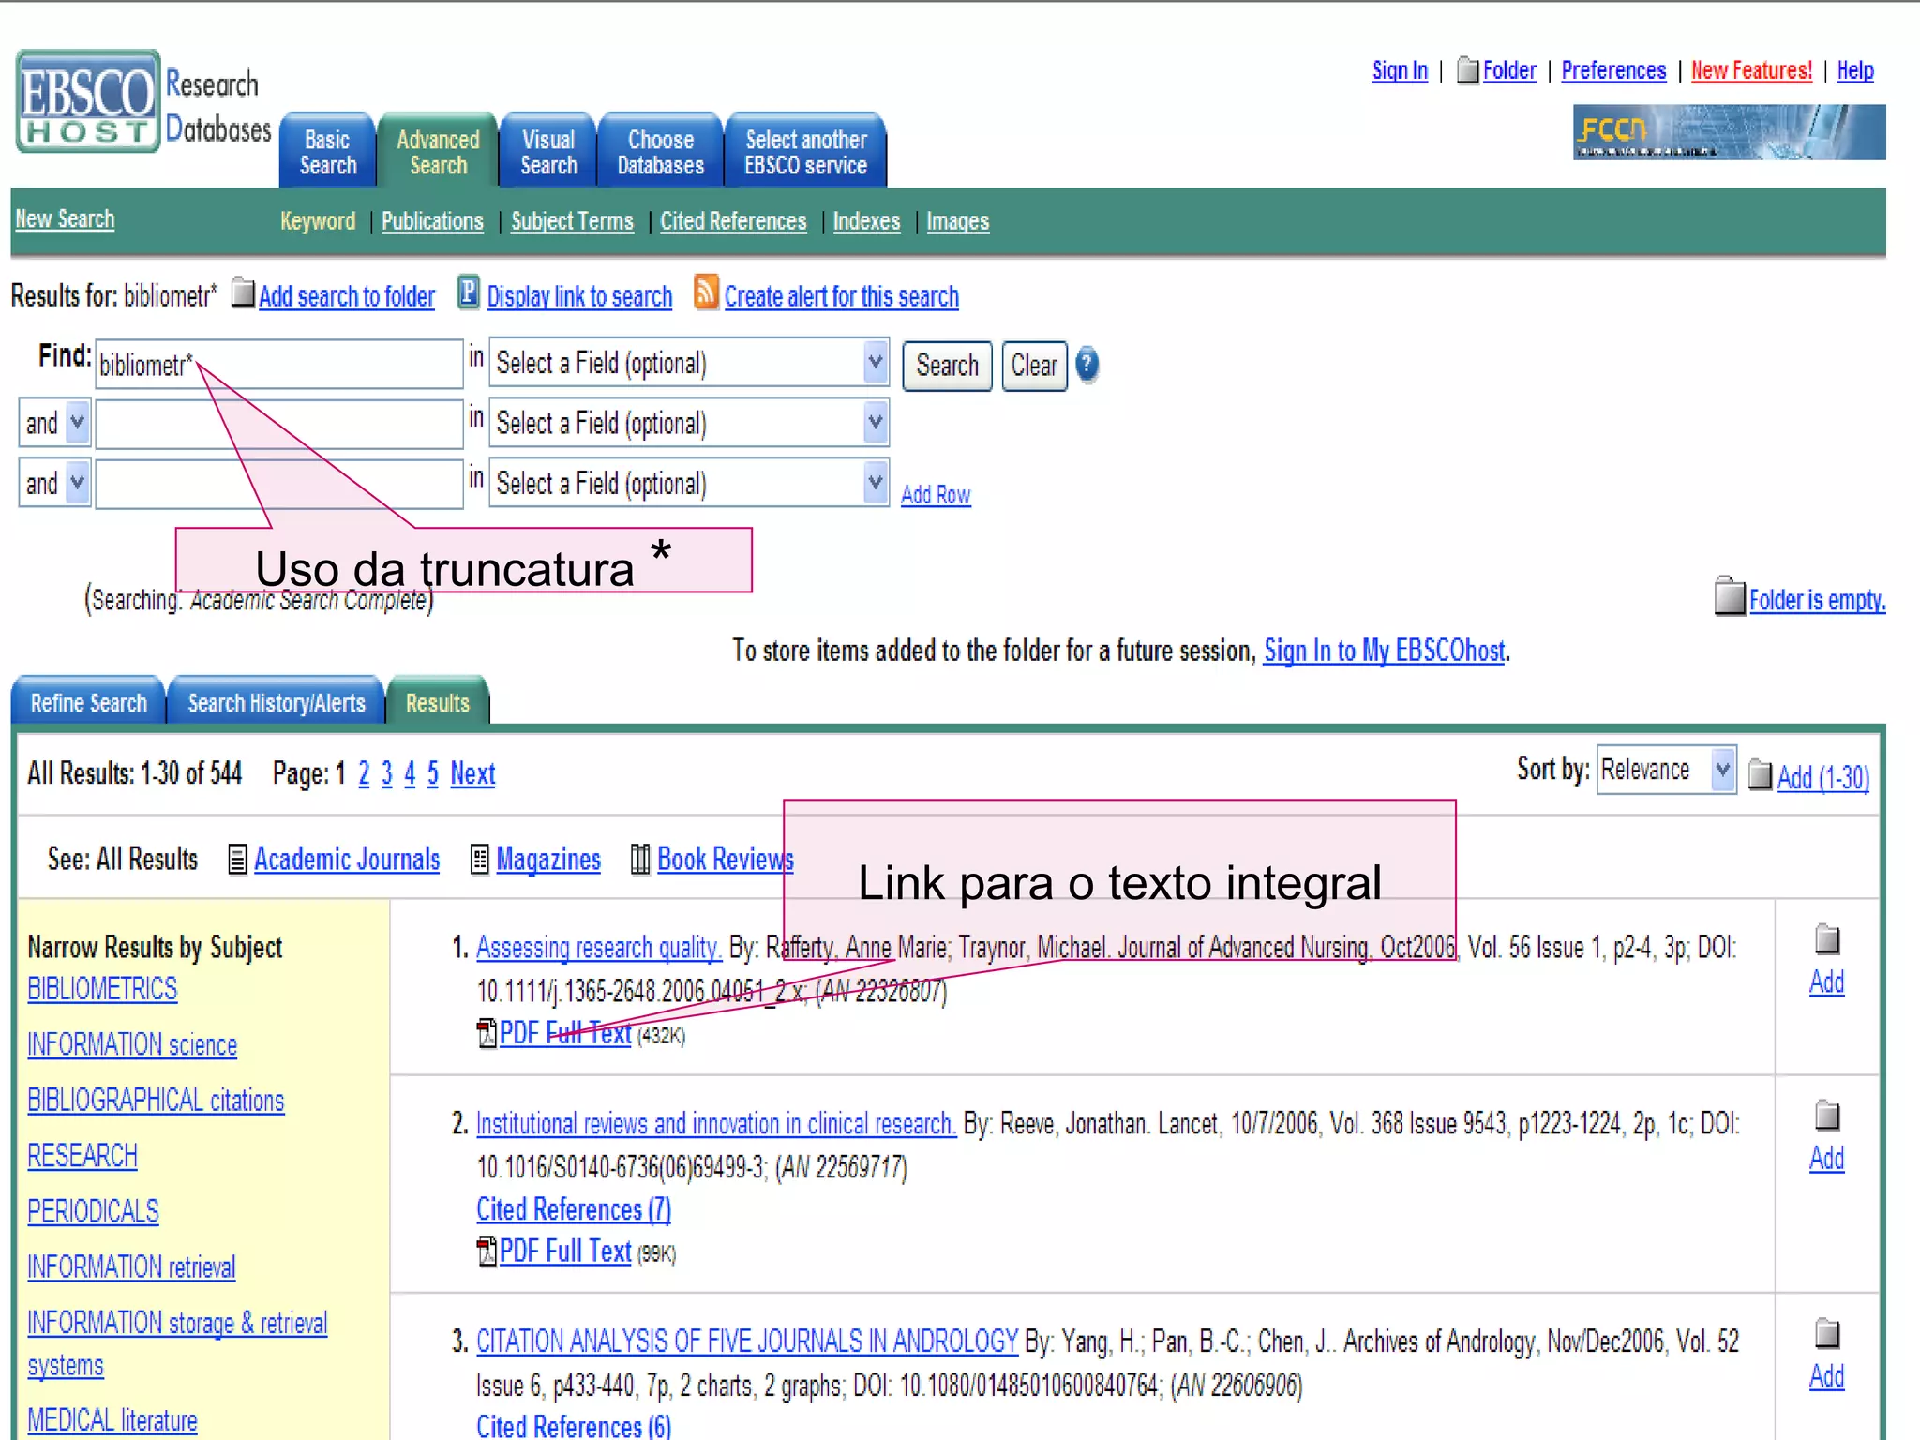The image size is (1920, 1440).
Task: Open the New Features! link
Action: (x=1751, y=70)
